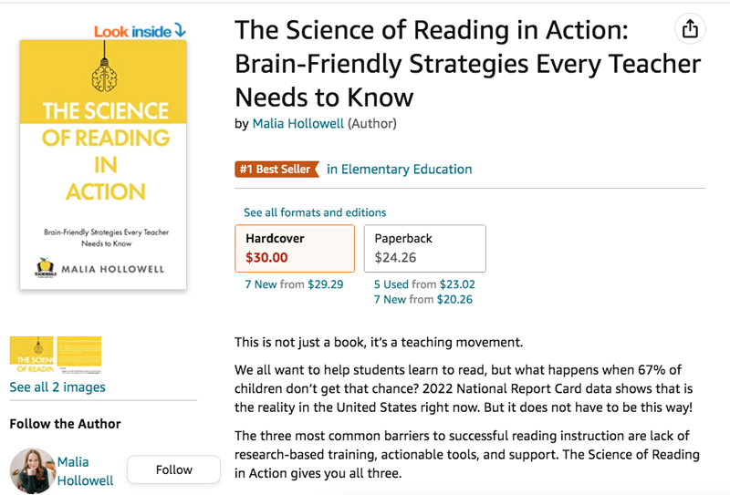Select the second back-cover thumbnail
Viewport: 730px width, 495px height.
(x=79, y=355)
